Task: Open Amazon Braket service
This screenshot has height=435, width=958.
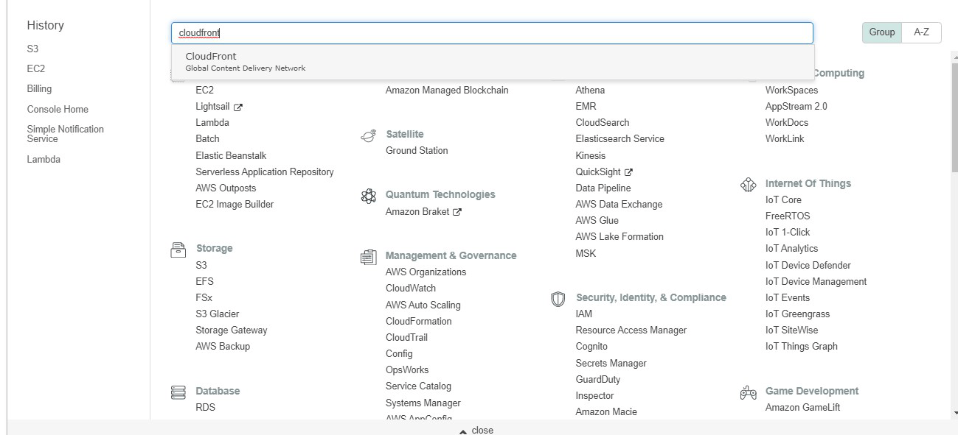Action: point(417,212)
